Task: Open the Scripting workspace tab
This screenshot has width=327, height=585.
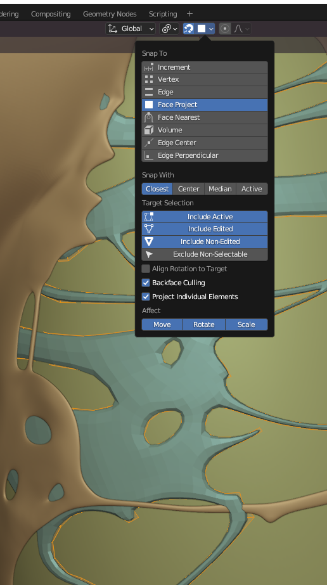Action: point(163,14)
